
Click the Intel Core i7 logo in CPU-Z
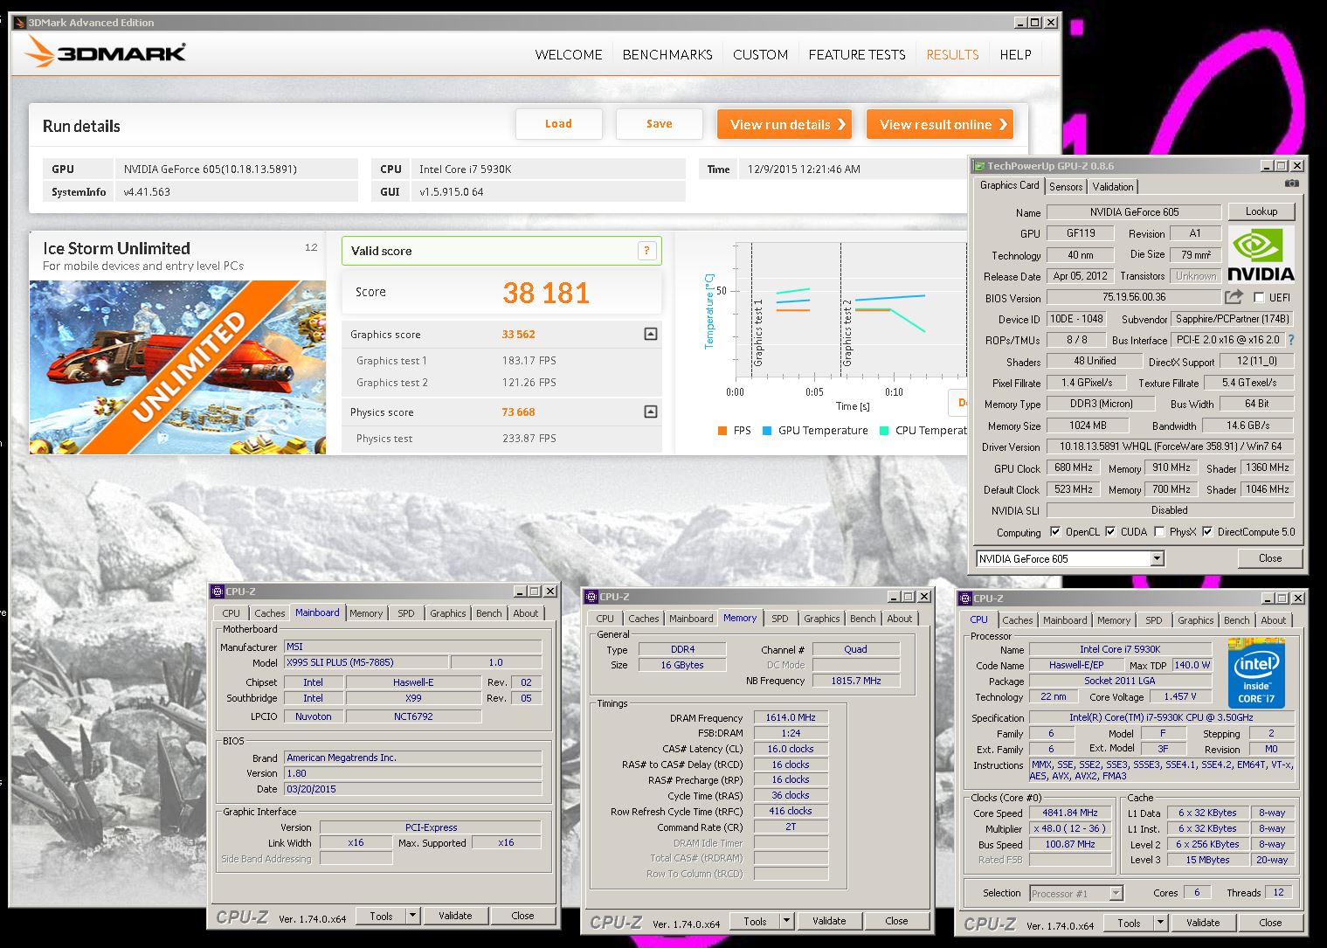(1255, 673)
